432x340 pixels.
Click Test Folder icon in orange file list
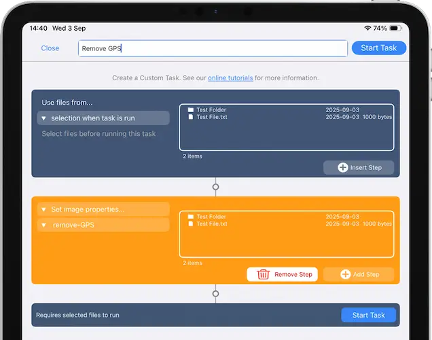(x=191, y=217)
